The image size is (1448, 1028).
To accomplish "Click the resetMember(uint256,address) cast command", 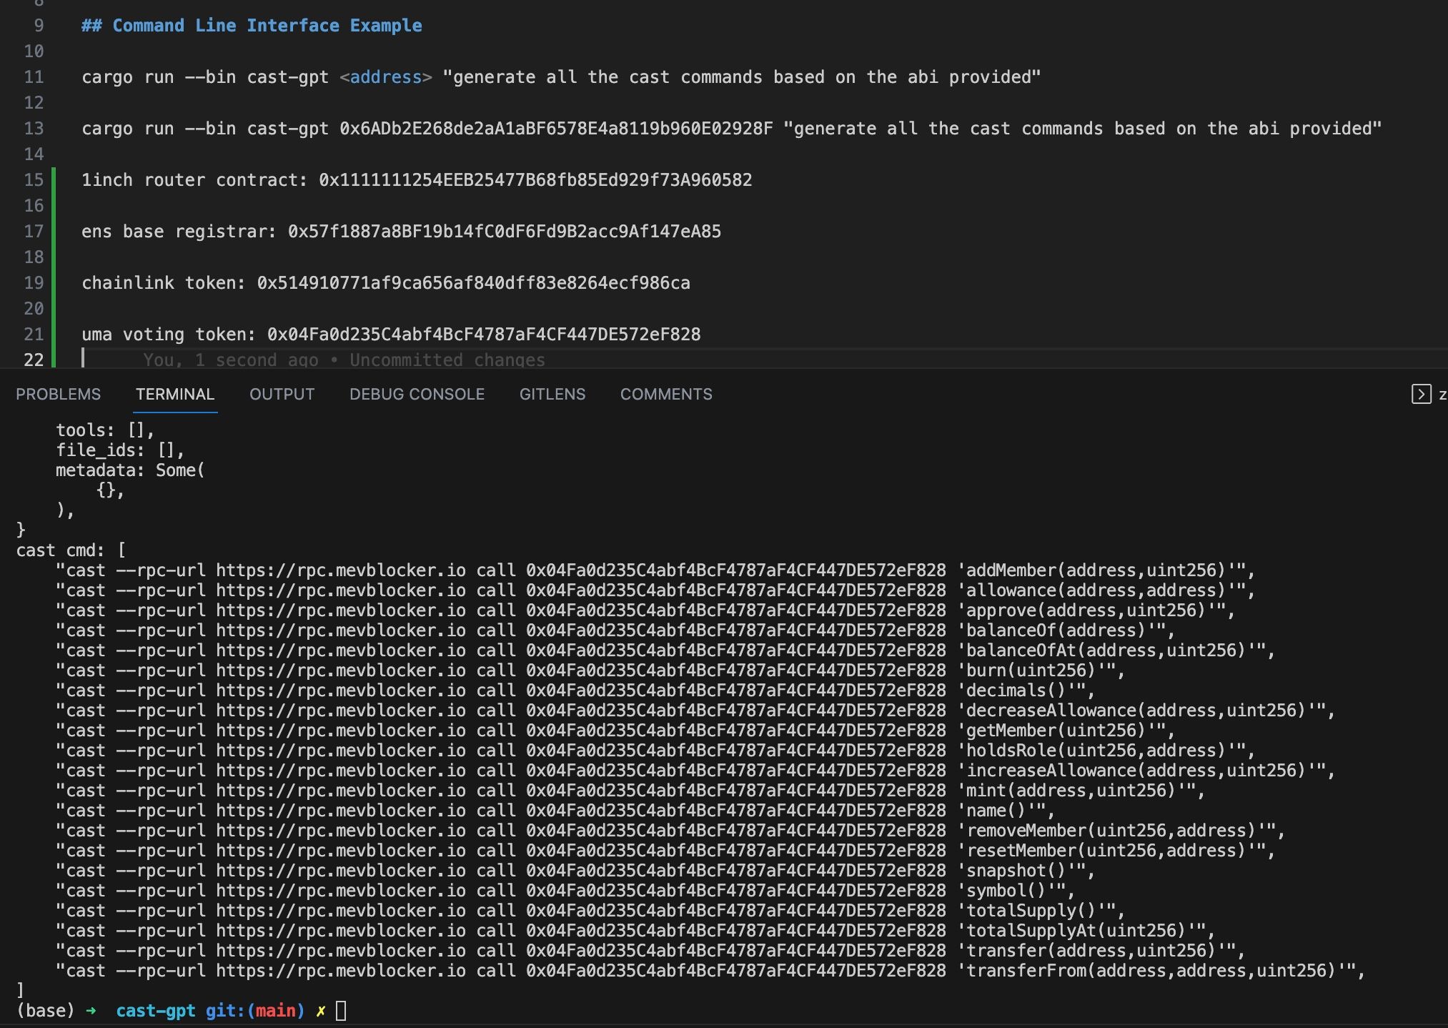I will [x=665, y=851].
